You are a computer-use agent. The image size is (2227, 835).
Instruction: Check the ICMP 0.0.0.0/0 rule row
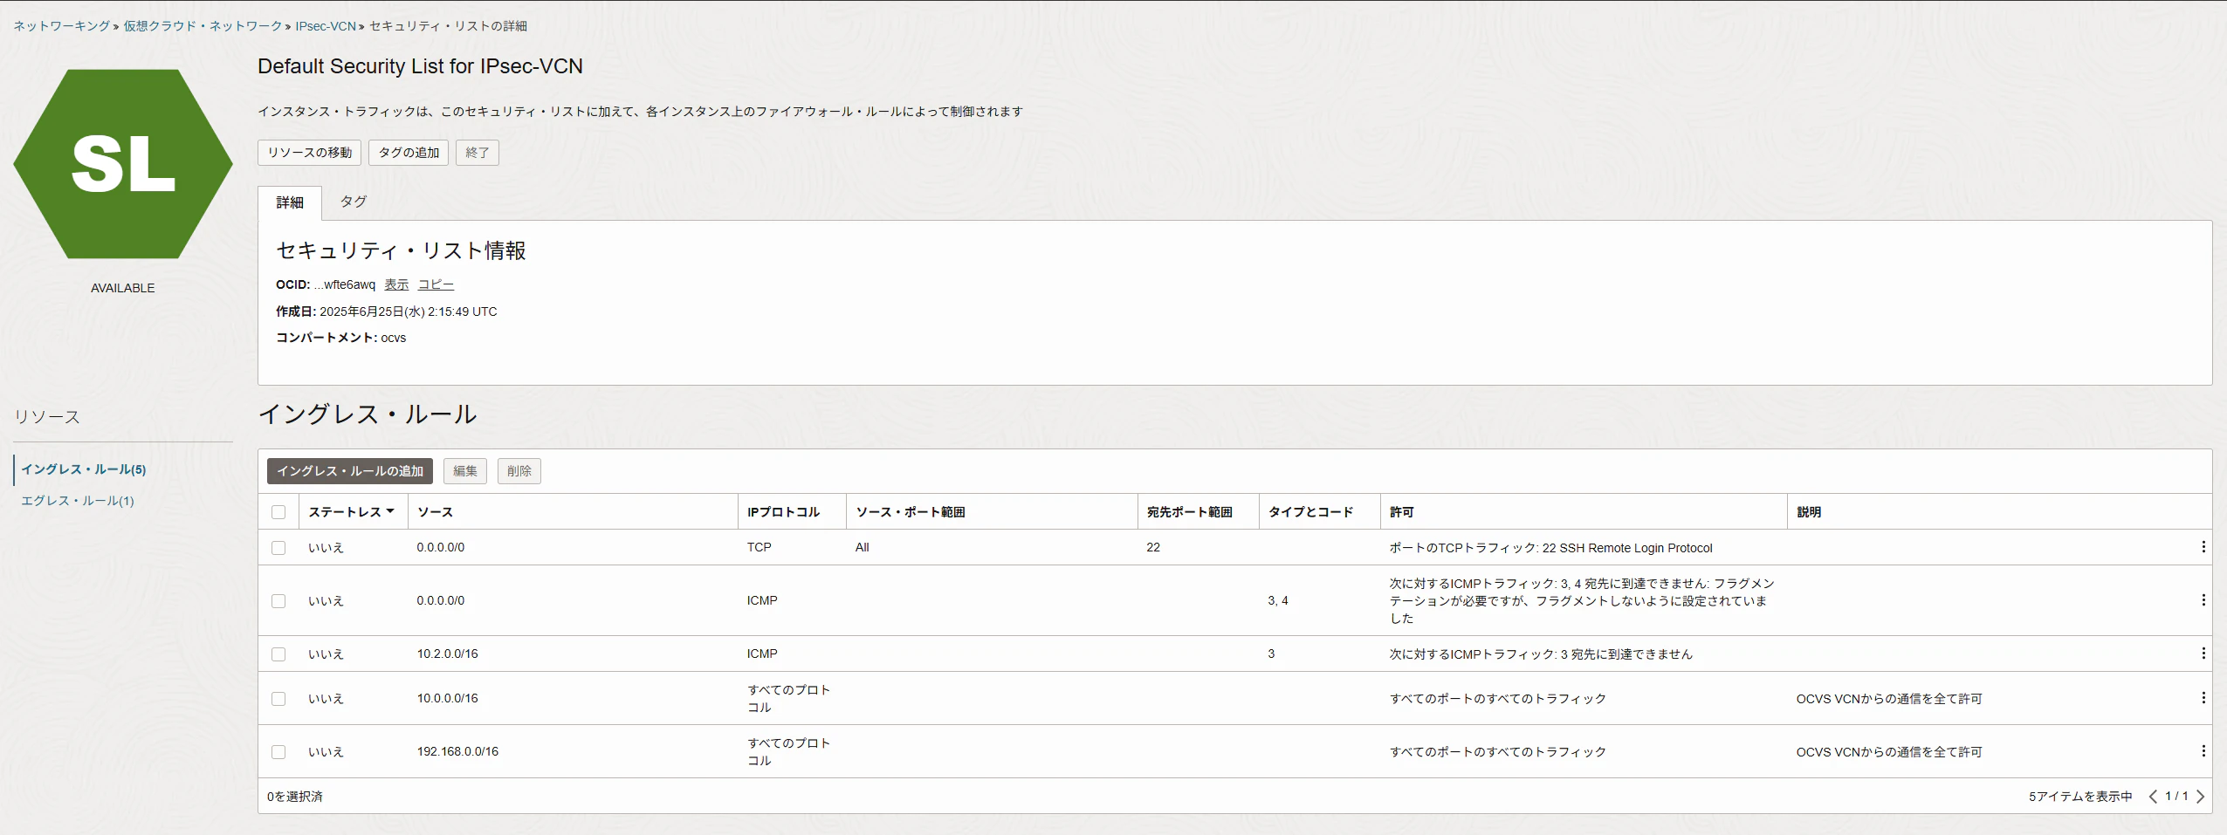coord(278,601)
